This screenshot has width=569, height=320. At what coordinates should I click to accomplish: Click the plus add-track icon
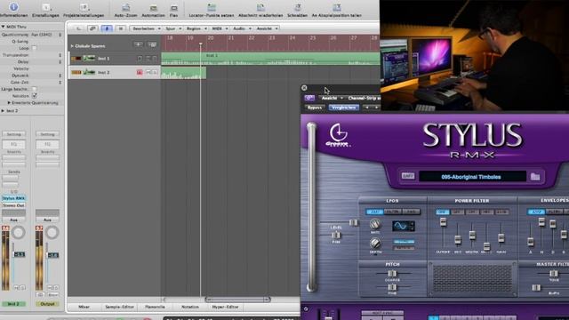click(139, 45)
